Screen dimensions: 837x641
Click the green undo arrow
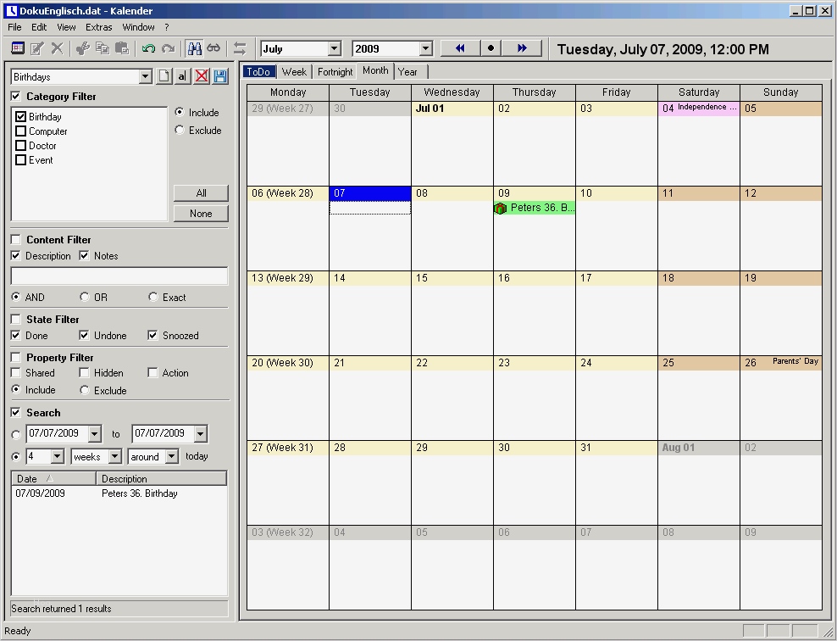(148, 48)
